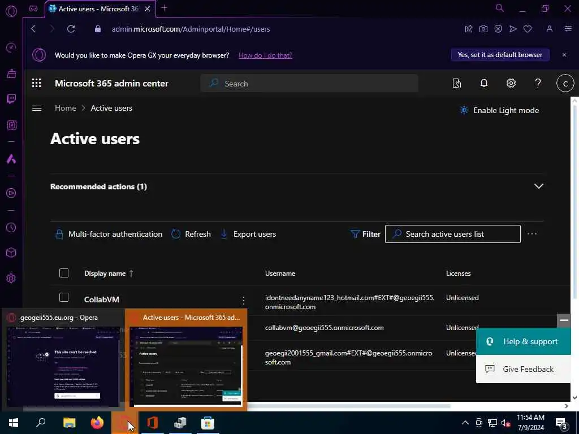The width and height of the screenshot is (579, 434).
Task: Click the collabvm@geogeii555.onmicrosoft.com username
Action: pyautogui.click(x=324, y=328)
